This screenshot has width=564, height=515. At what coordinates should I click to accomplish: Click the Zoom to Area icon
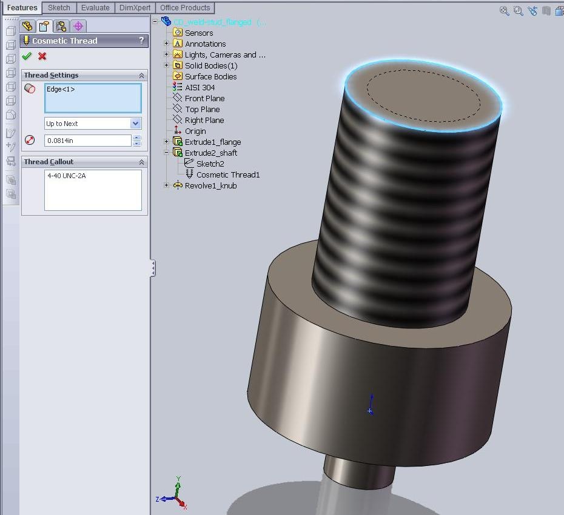pyautogui.click(x=519, y=11)
